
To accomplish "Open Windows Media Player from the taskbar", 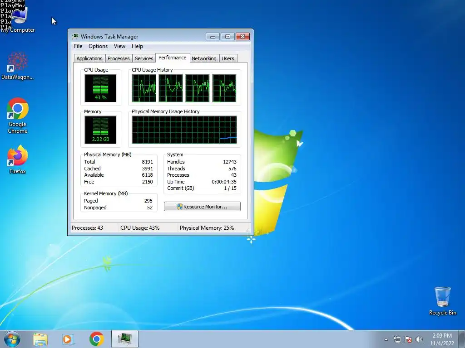I will click(68, 339).
